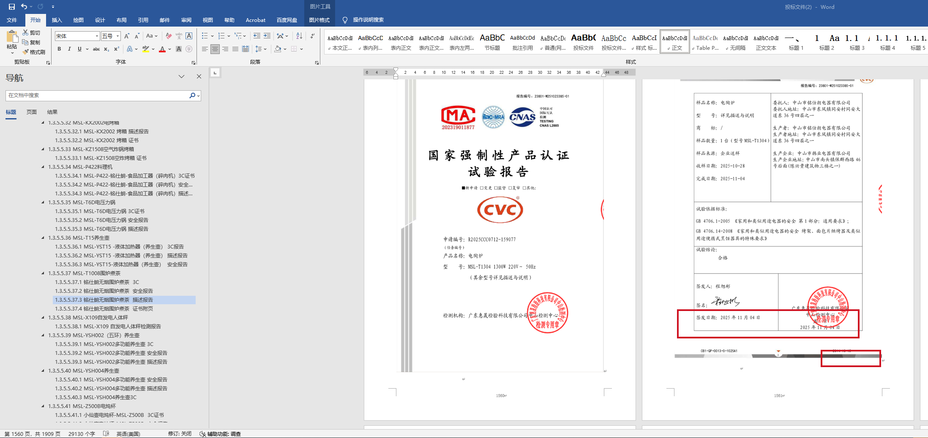Screen dimensions: 928x438
Task: Click the Format Painter (格式刷) brush icon
Action: (26, 52)
